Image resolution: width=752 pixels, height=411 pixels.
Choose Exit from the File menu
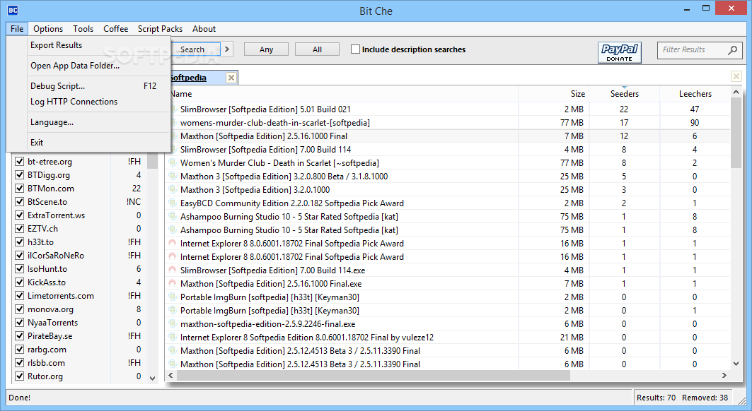pos(88,142)
